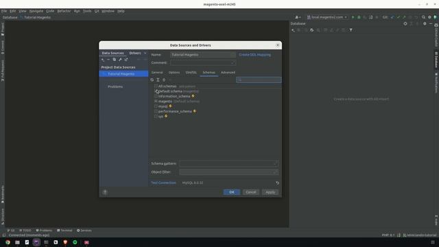Click the collapse all icon in Schemas toolbar

click(x=164, y=80)
